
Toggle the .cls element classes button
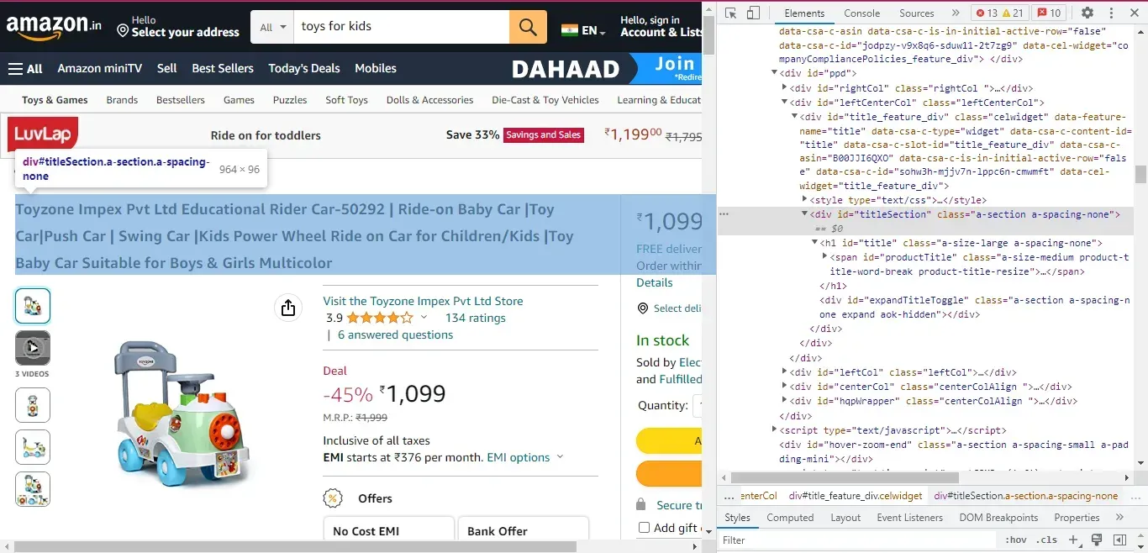tap(1046, 540)
